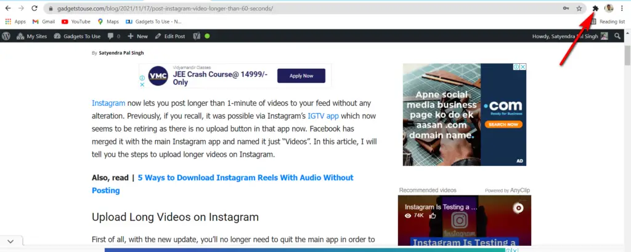Open the Howdy, Satyendra Pal Singh account menu
Viewport: 631px width, 252px height.
[570, 36]
